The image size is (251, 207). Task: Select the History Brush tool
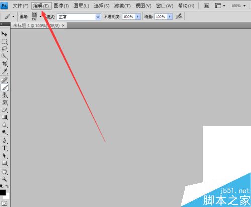point(4,102)
